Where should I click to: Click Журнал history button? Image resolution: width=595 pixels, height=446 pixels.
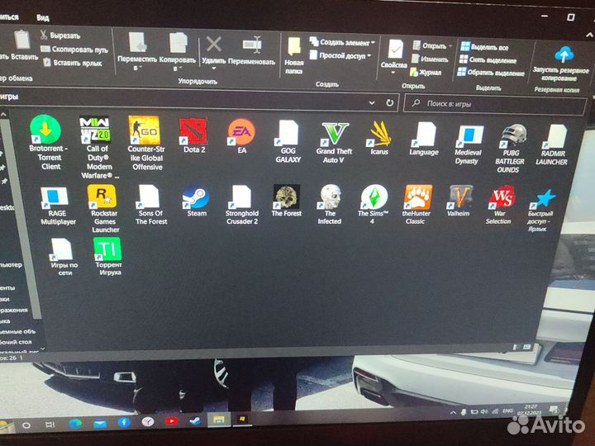click(426, 72)
